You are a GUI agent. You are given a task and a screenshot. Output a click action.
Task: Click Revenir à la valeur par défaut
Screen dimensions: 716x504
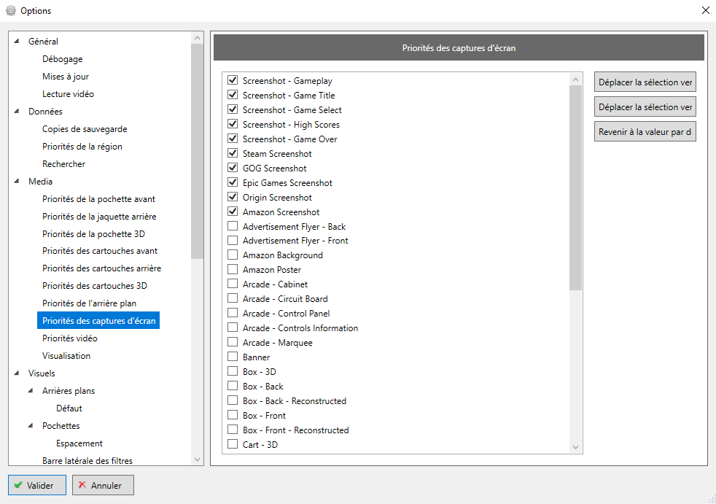pyautogui.click(x=645, y=131)
